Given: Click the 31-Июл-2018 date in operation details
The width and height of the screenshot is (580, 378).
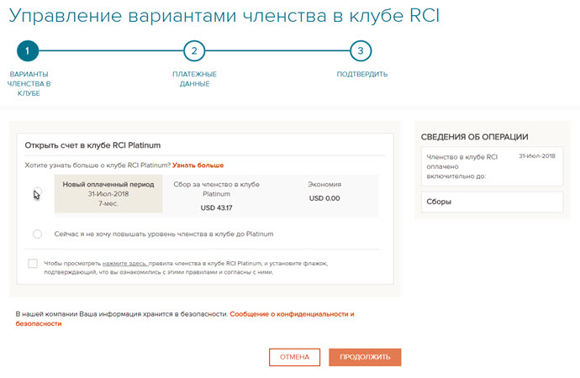Looking at the screenshot, I should click(x=537, y=156).
